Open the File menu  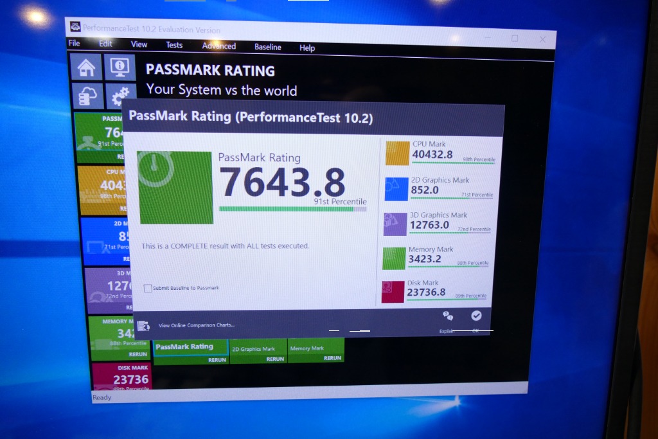[75, 43]
